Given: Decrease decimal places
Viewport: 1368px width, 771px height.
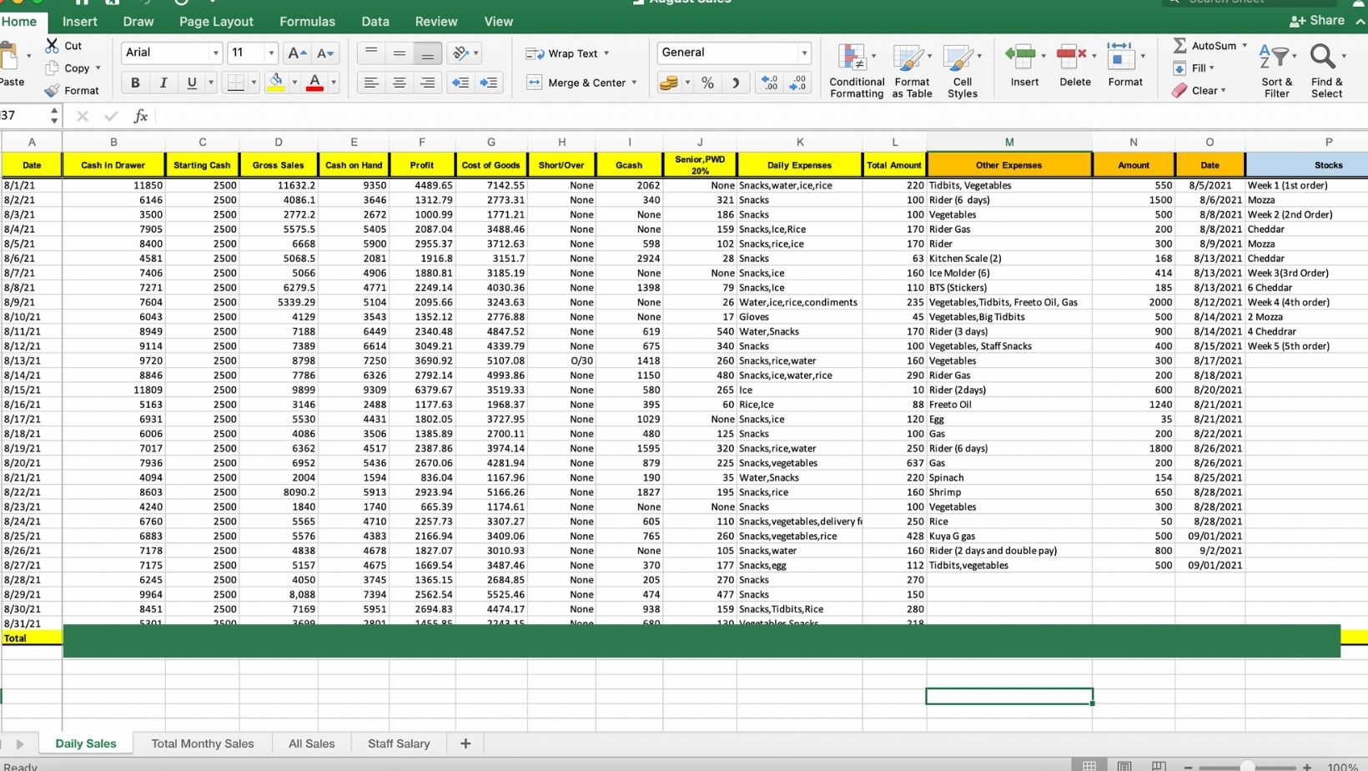Looking at the screenshot, I should (x=798, y=83).
